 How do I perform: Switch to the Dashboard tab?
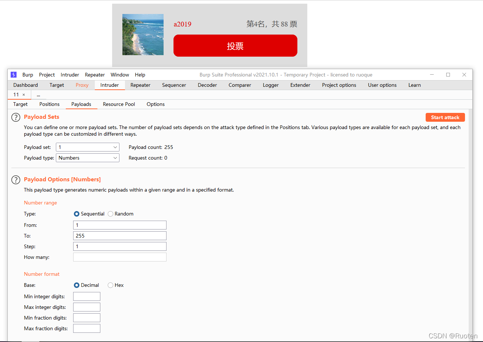[x=25, y=85]
